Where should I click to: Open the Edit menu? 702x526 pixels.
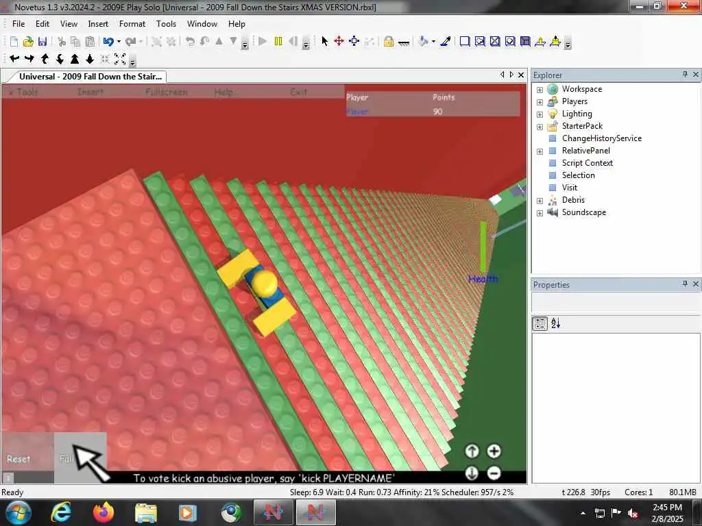[43, 24]
